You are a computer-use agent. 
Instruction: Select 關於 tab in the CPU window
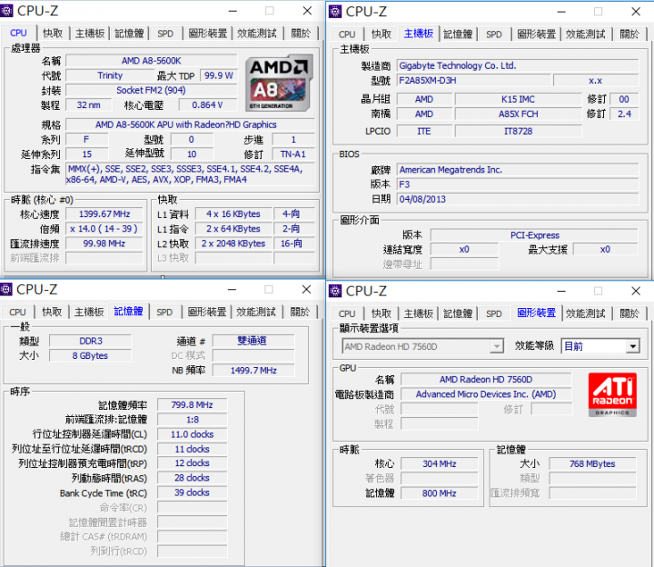tap(301, 34)
